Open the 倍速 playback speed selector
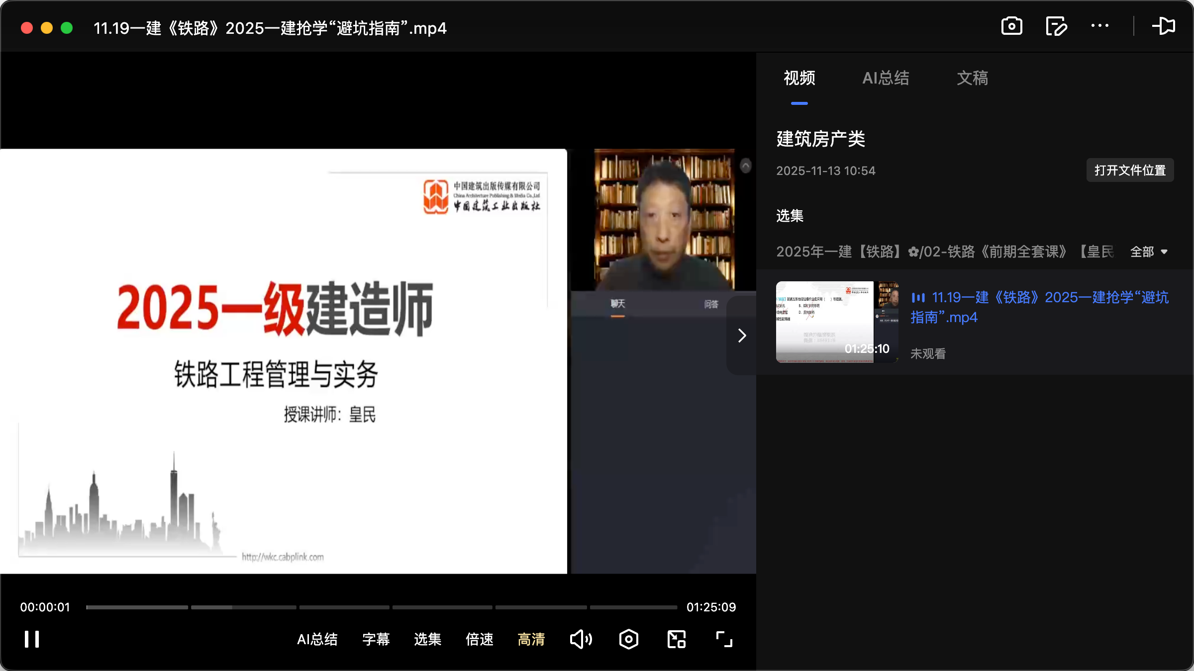Viewport: 1194px width, 671px height. [479, 640]
